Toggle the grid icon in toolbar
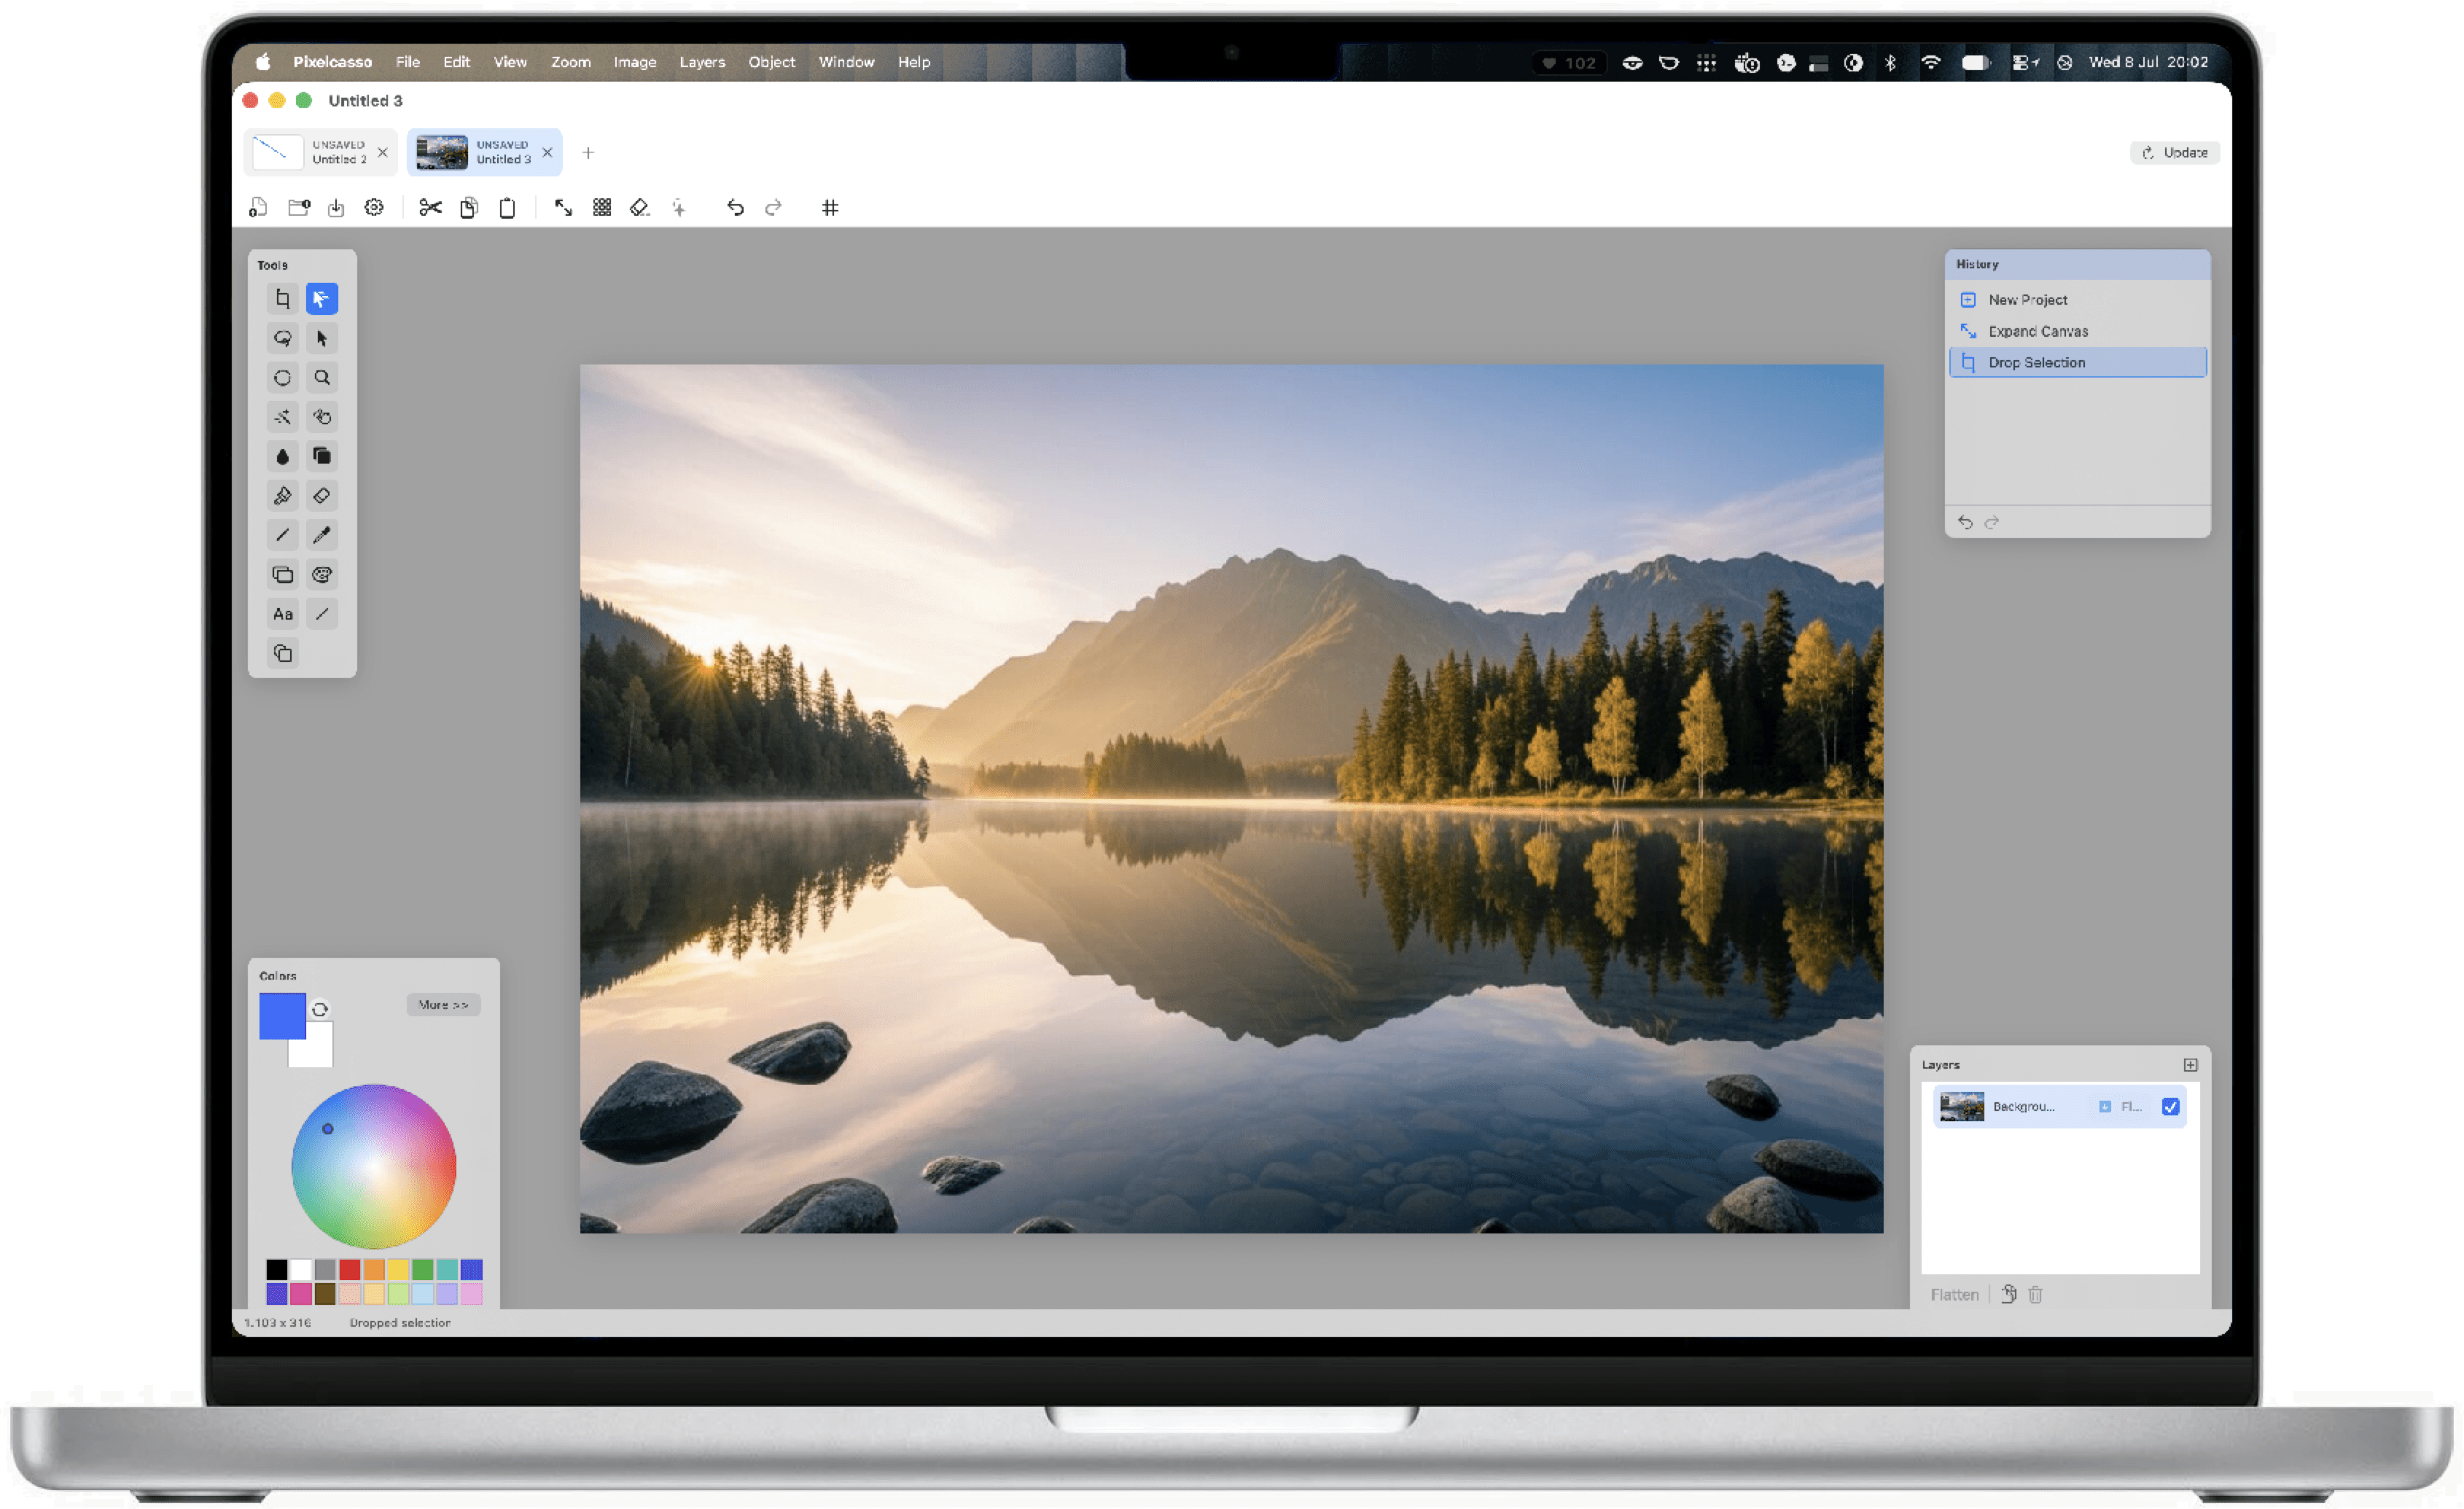The width and height of the screenshot is (2464, 1509). [830, 208]
